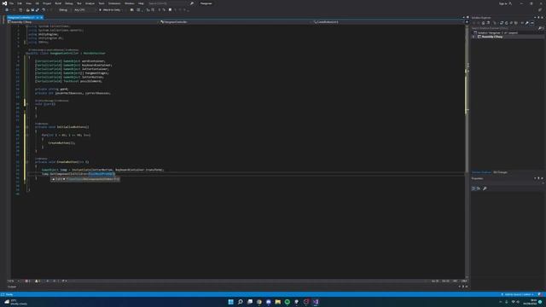The image size is (546, 307).
Task: Collapse the CreateButton method region
Action: [x=27, y=162]
